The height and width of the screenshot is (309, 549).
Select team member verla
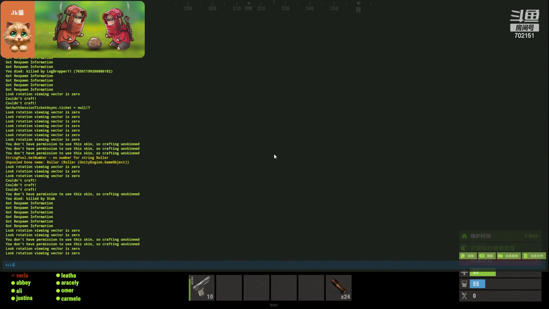(22, 276)
